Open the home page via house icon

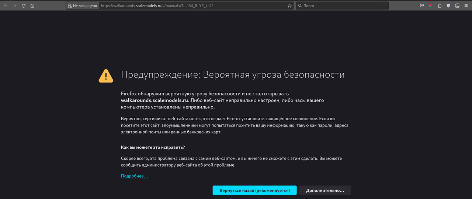pyautogui.click(x=32, y=6)
